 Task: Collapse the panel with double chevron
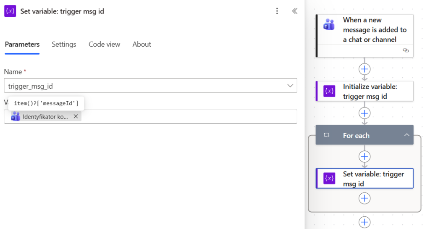295,11
